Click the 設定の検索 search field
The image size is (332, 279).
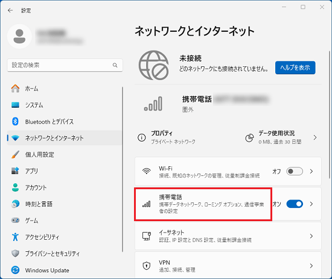(65, 65)
